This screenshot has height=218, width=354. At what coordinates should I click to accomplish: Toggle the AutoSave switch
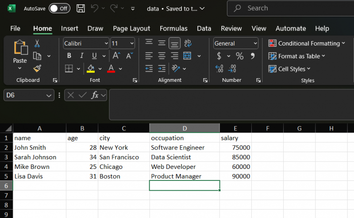(59, 8)
